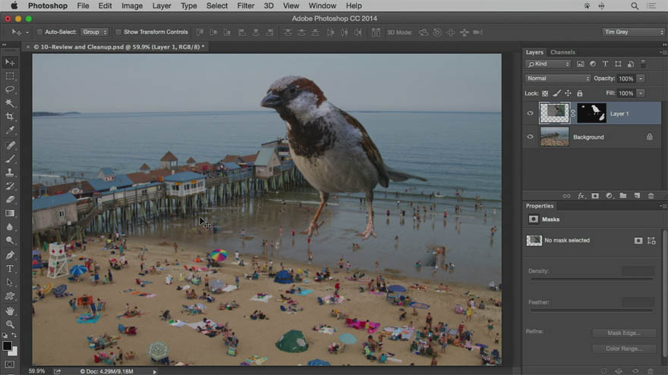Image resolution: width=668 pixels, height=375 pixels.
Task: Select the Path Selection tool
Action: (x=10, y=283)
